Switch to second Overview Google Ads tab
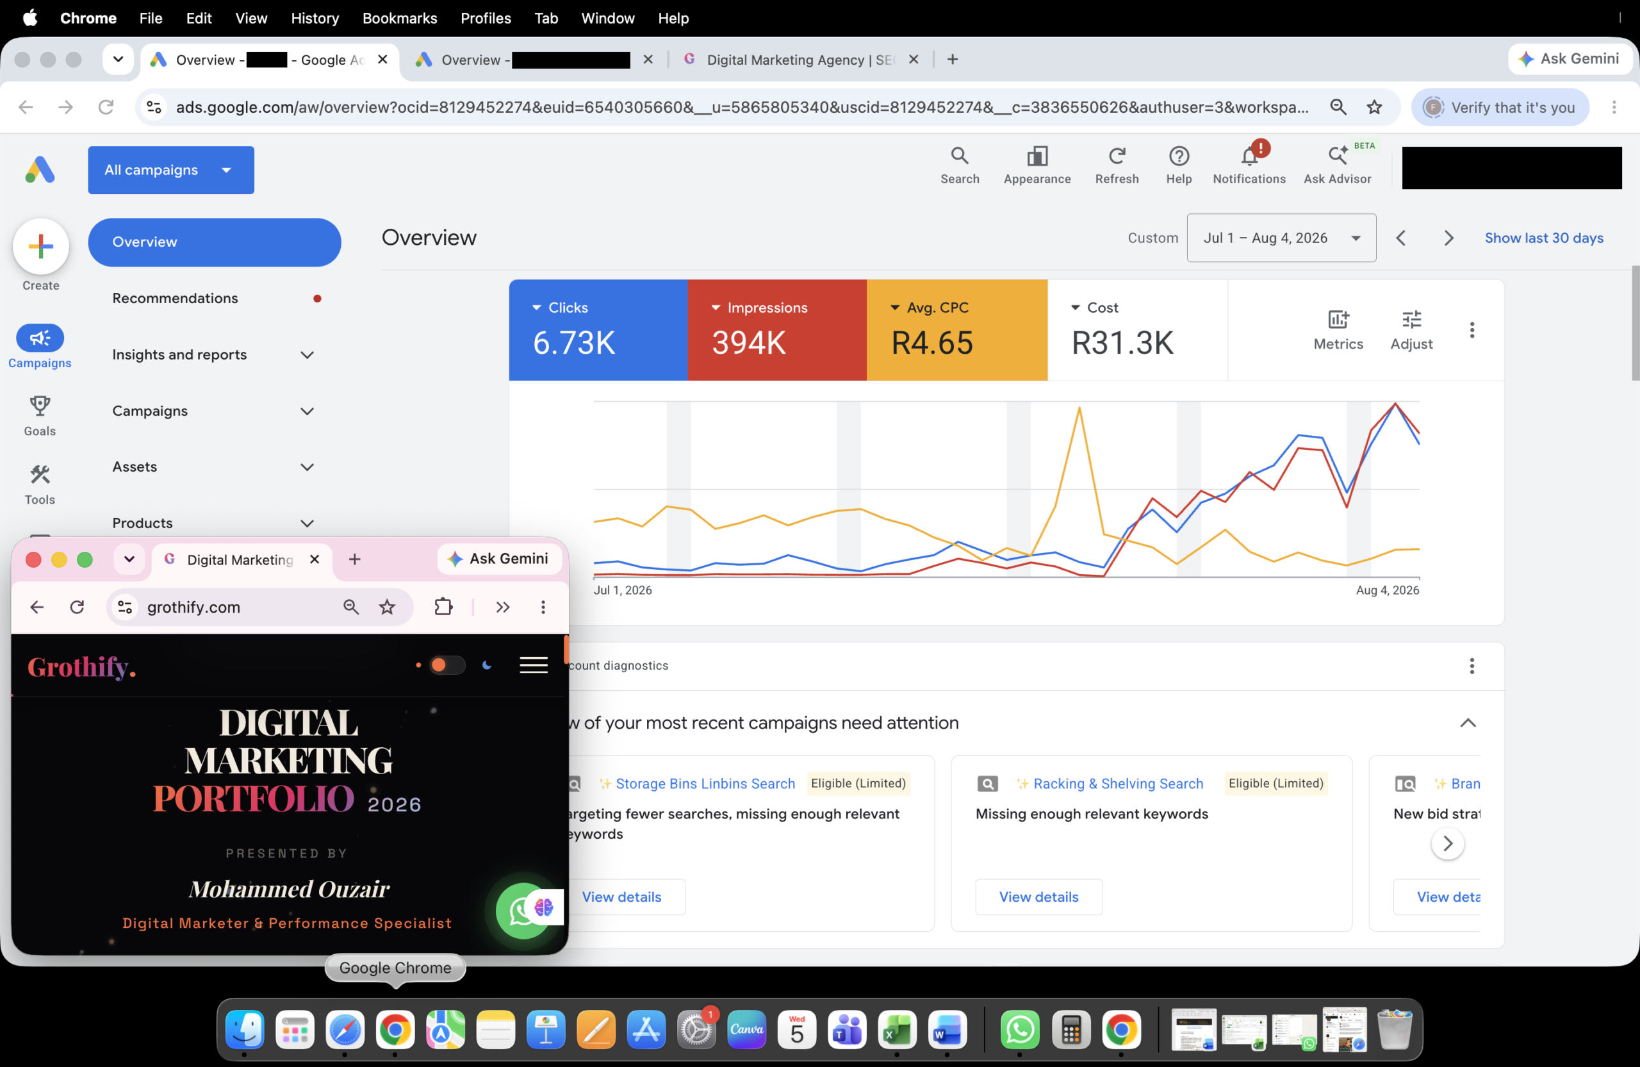Viewport: 1640px width, 1067px height. click(x=534, y=59)
